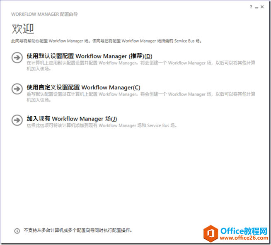The image size is (271, 245).
Task: Open help with the question mark icon
Action: (x=251, y=7)
